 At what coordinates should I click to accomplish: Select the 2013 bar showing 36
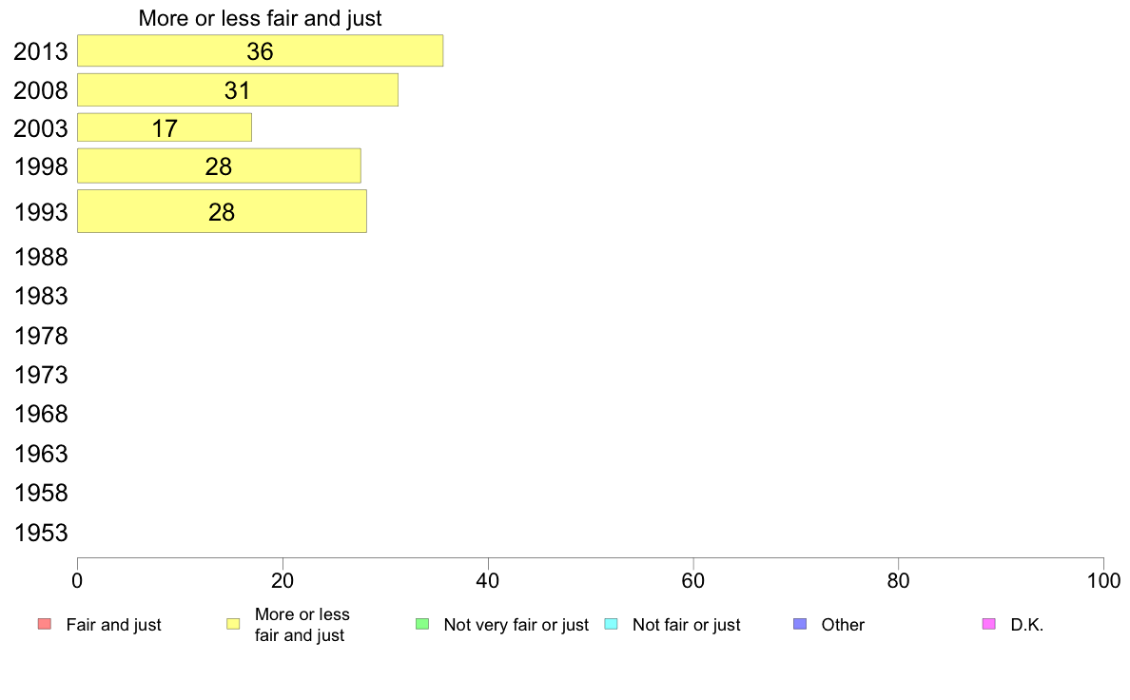pyautogui.click(x=261, y=51)
